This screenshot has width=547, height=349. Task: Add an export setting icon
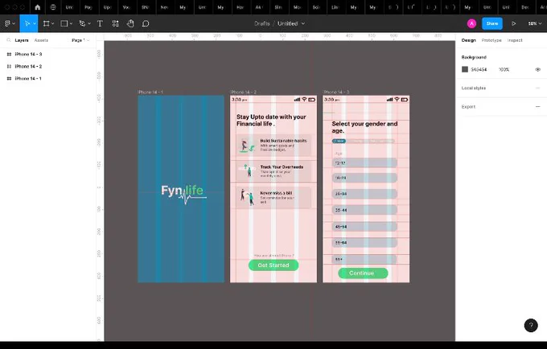point(537,107)
